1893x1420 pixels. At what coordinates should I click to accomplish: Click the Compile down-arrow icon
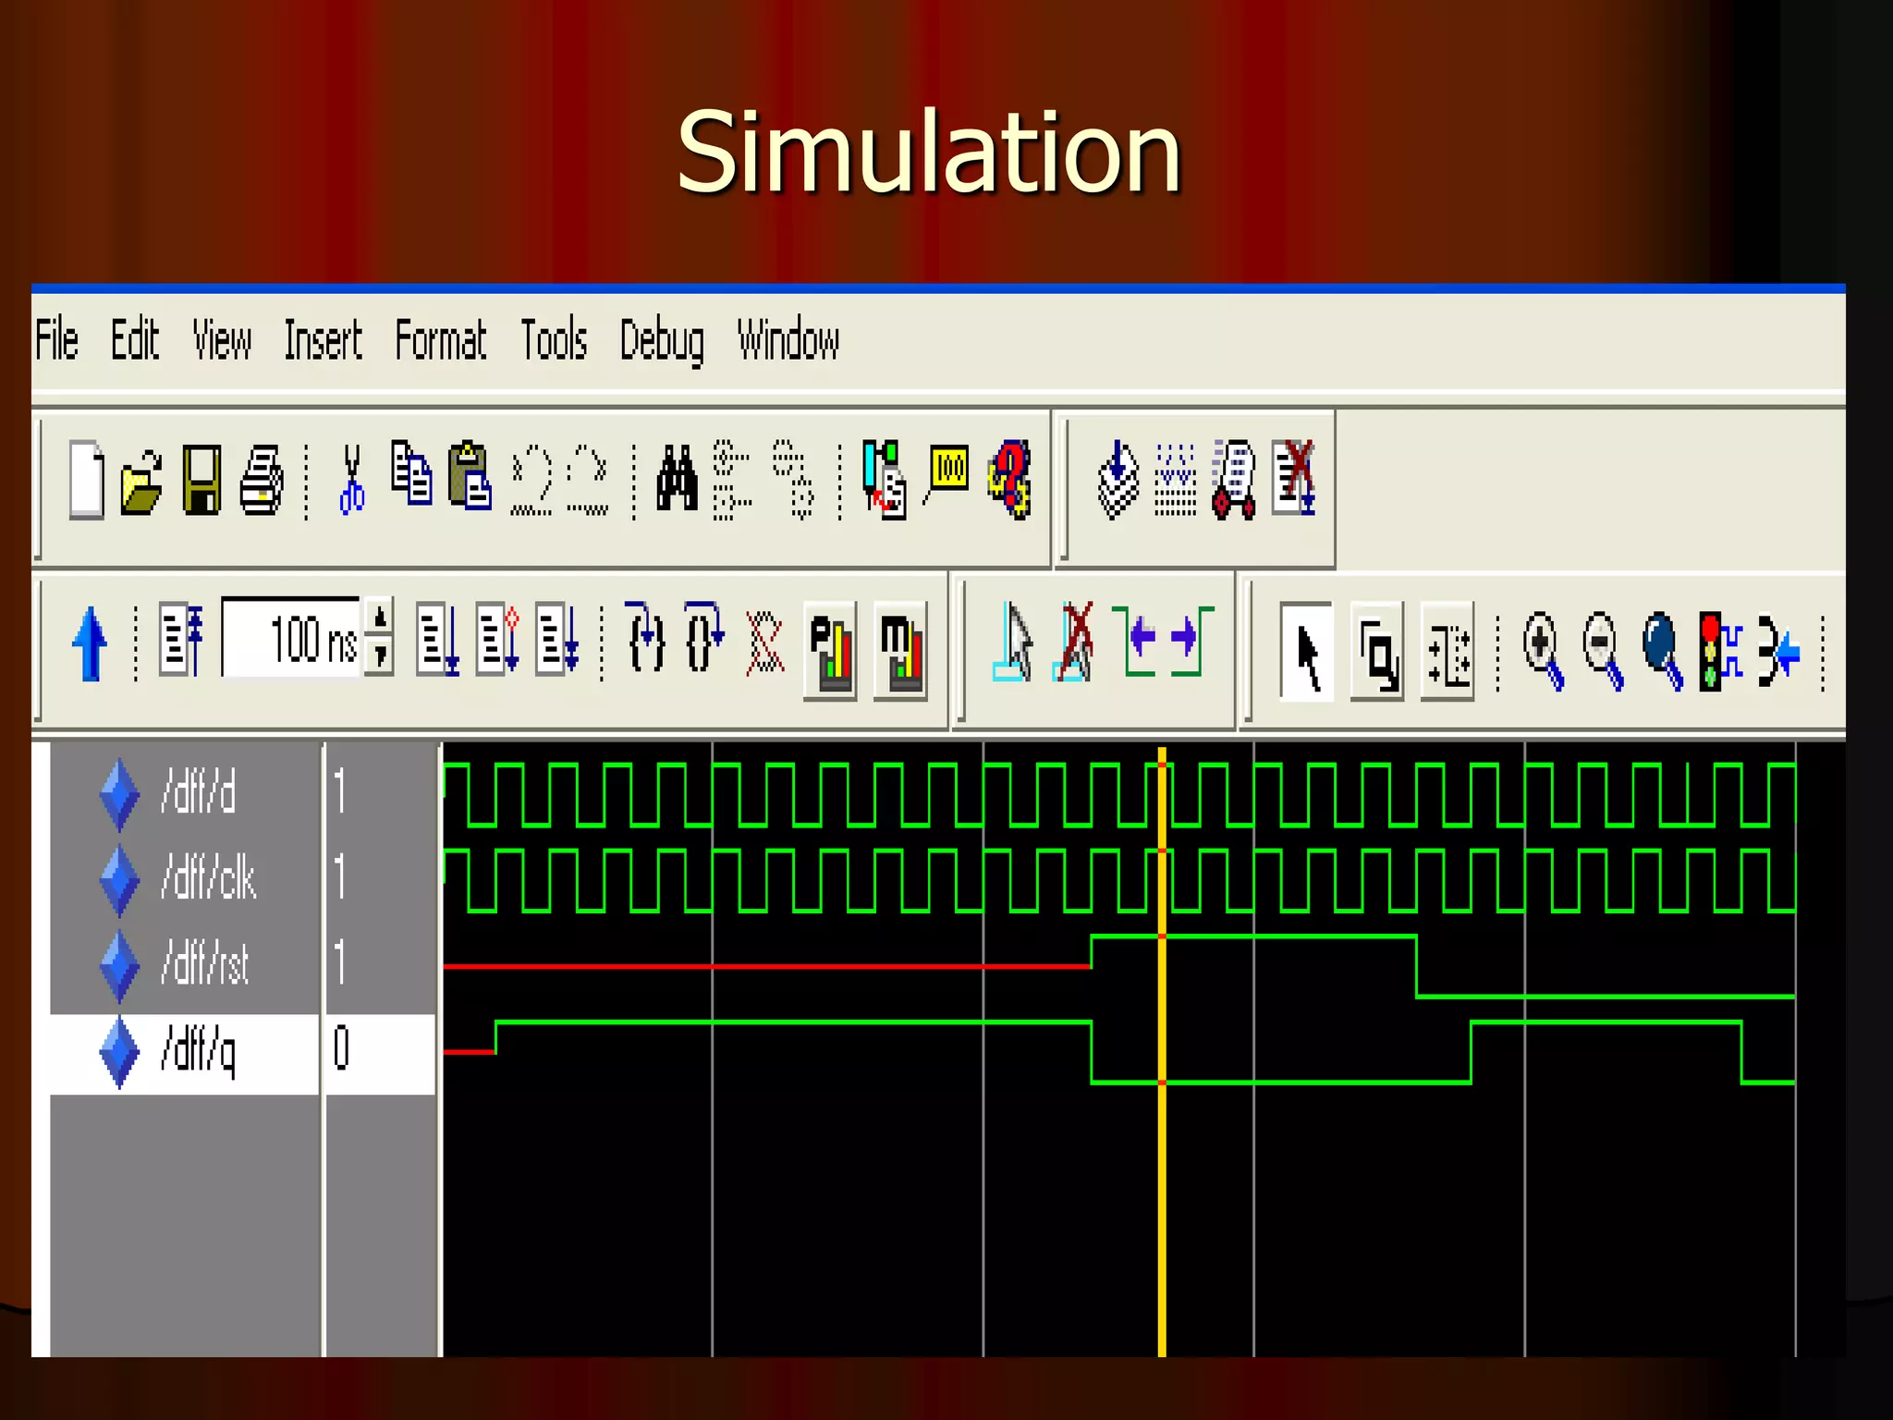1117,480
